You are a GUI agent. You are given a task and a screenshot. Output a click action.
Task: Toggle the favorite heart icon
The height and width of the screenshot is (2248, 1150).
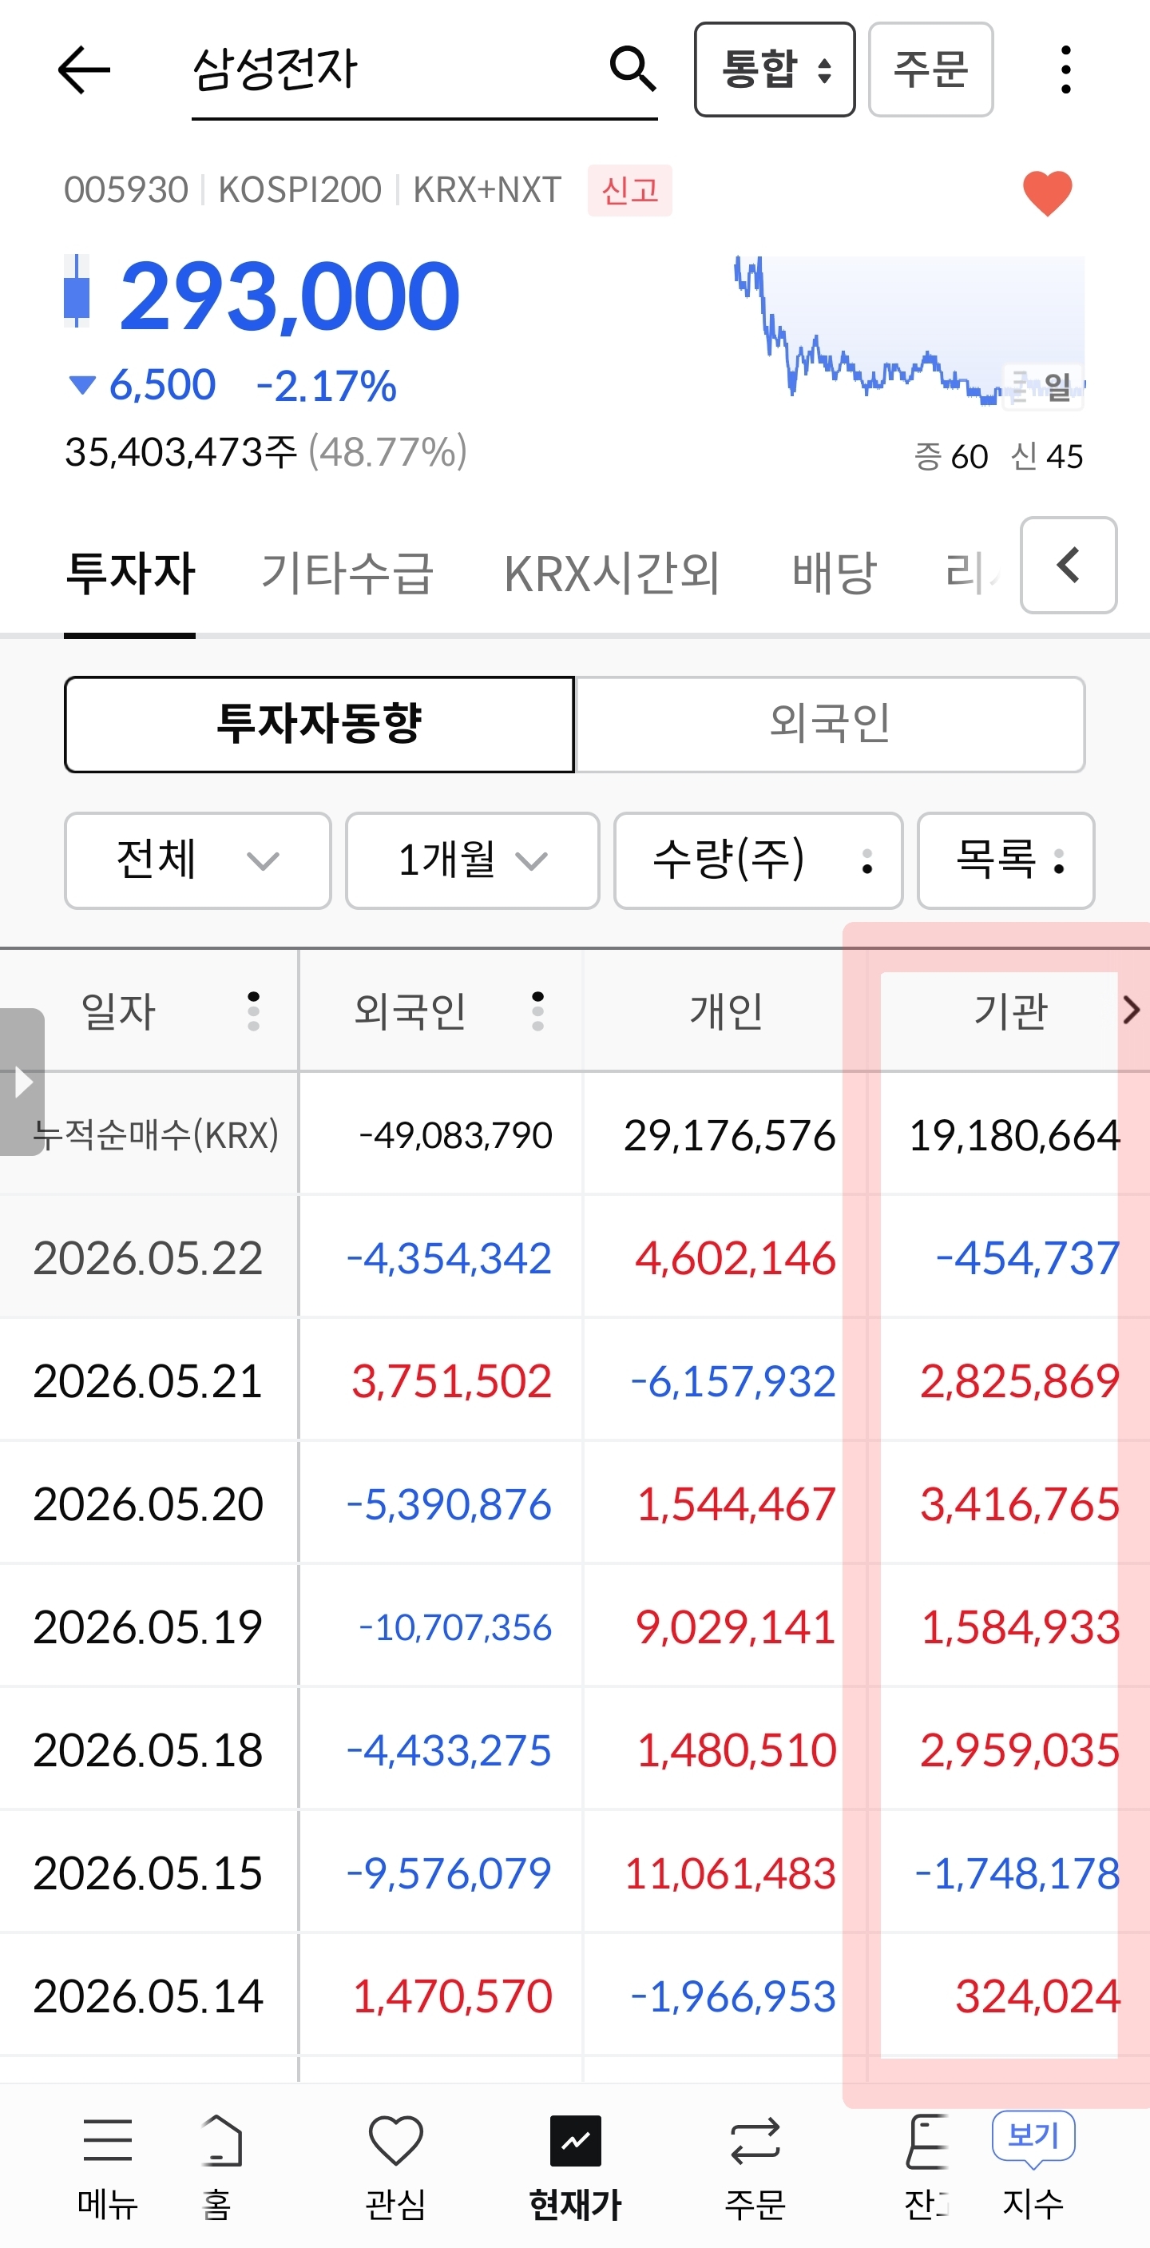click(1047, 193)
